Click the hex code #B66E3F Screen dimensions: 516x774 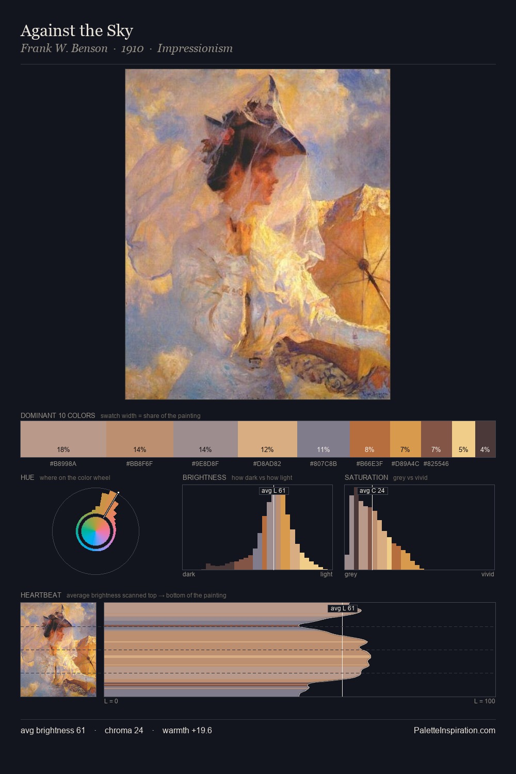click(x=369, y=464)
